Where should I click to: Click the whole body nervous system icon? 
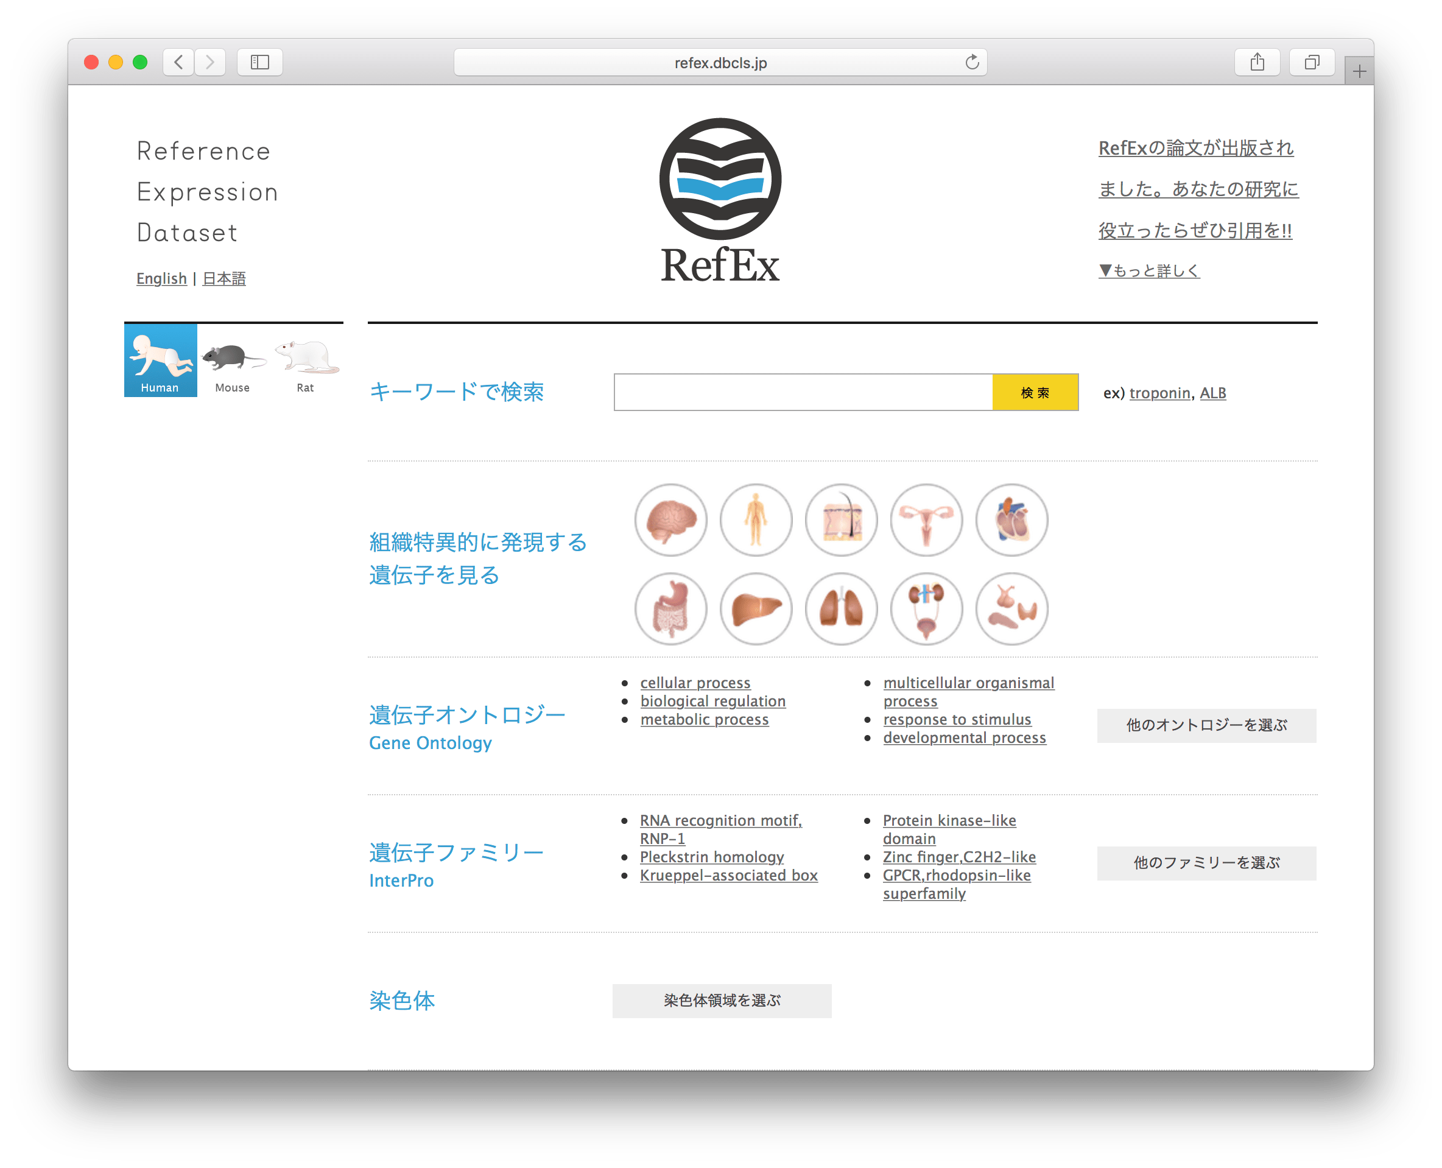coord(756,520)
